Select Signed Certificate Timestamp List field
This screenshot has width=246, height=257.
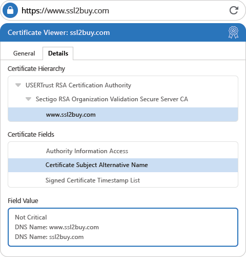coord(123,180)
